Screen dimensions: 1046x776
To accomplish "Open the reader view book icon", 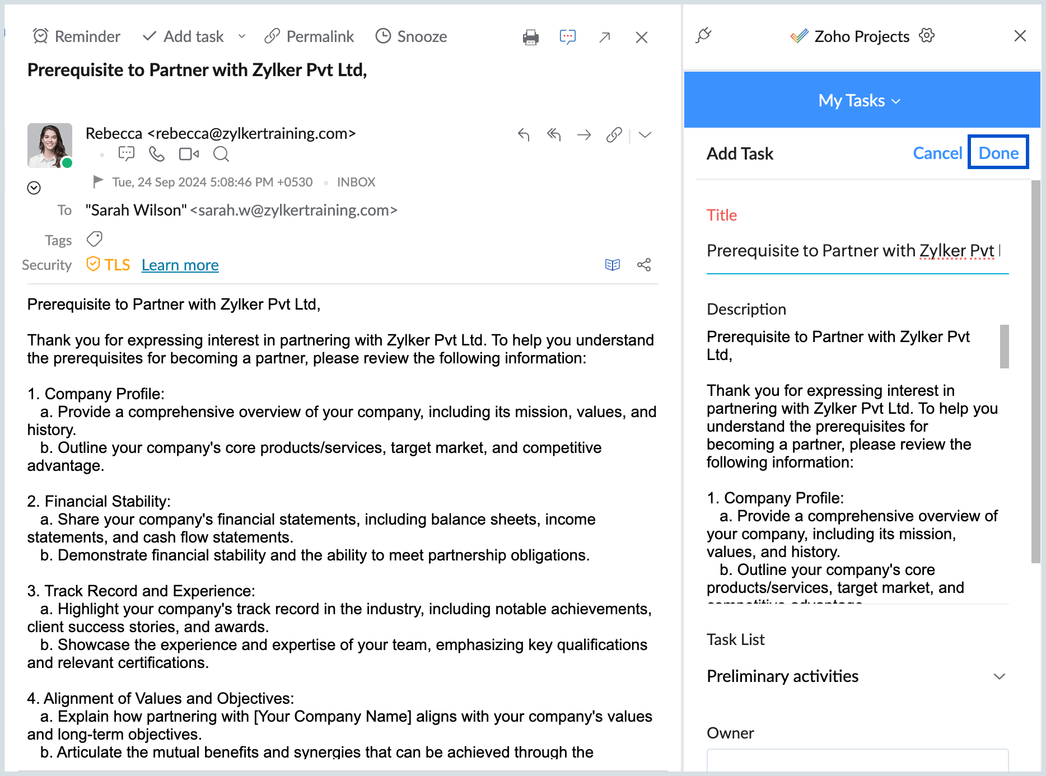I will pyautogui.click(x=613, y=265).
